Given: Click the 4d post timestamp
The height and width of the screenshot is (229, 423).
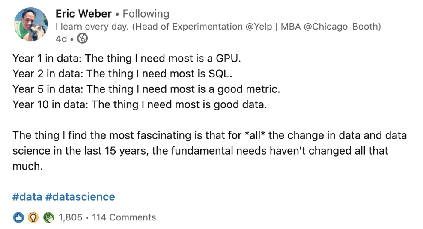Looking at the screenshot, I should [61, 39].
